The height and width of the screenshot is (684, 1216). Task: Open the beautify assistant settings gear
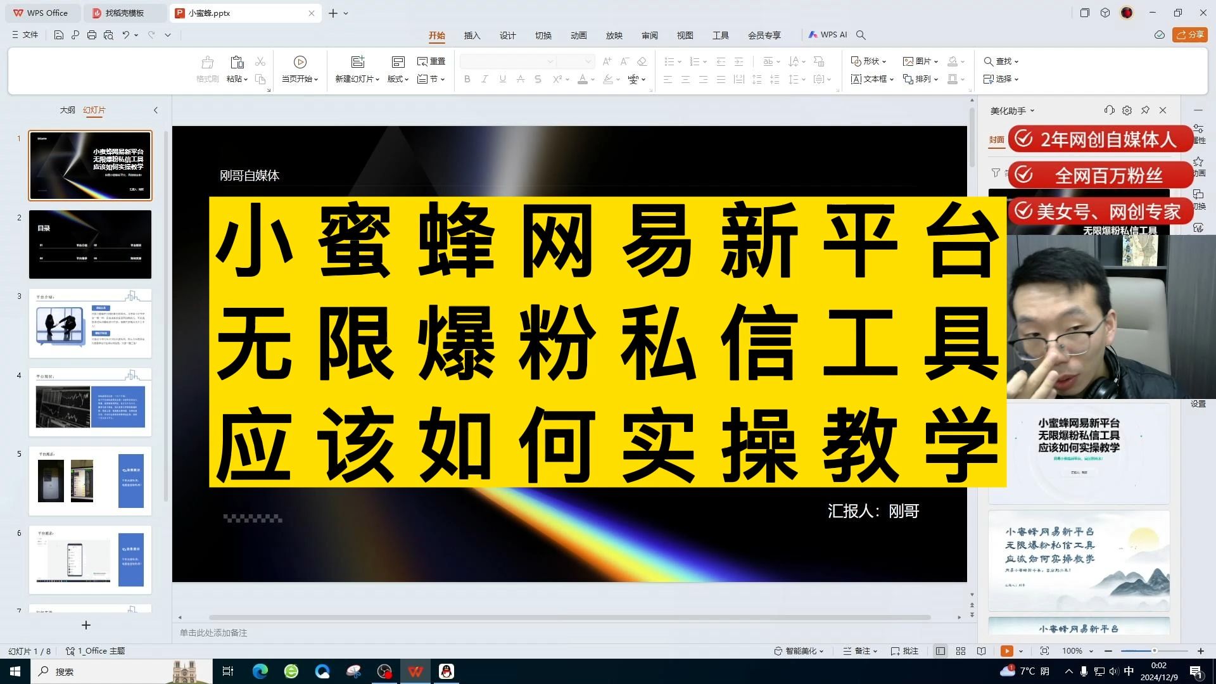pos(1127,110)
